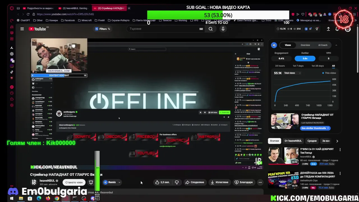
Task: Dislike the video with thumbs down
Action: coord(177,182)
